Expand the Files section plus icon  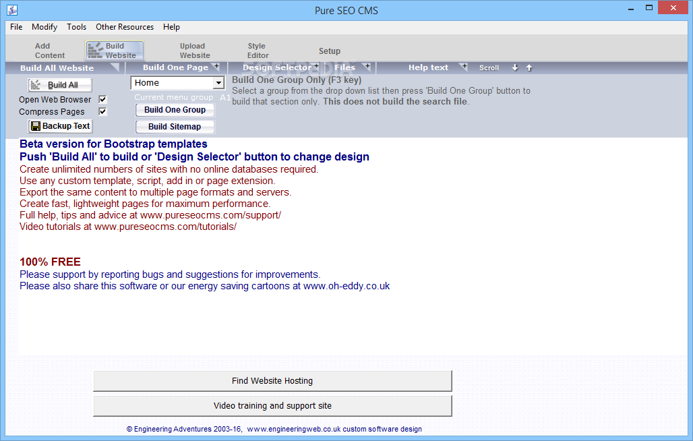pos(367,66)
